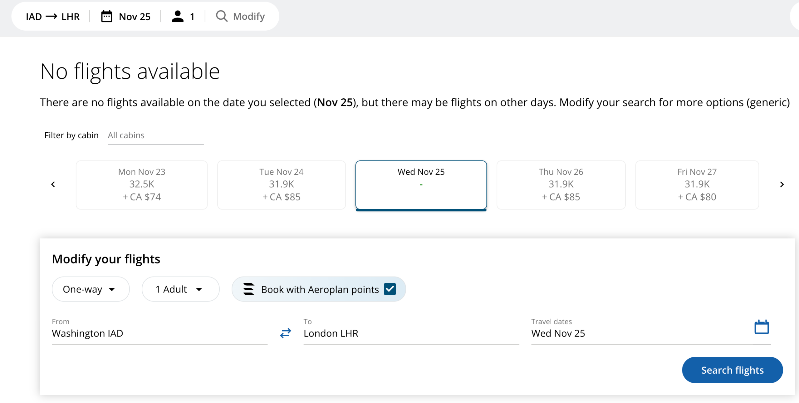Click the To London LHR field
This screenshot has width=799, height=403.
click(x=411, y=331)
